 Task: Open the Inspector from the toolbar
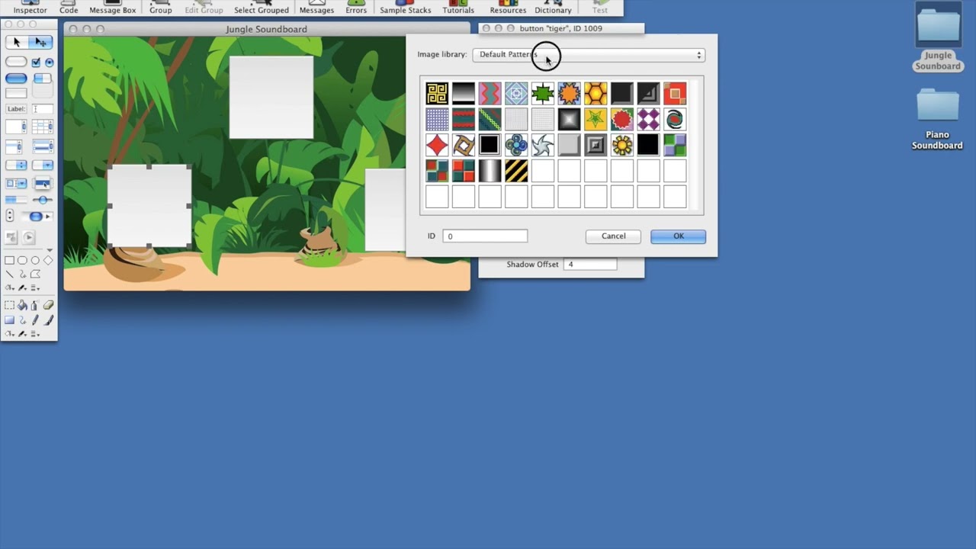30,8
